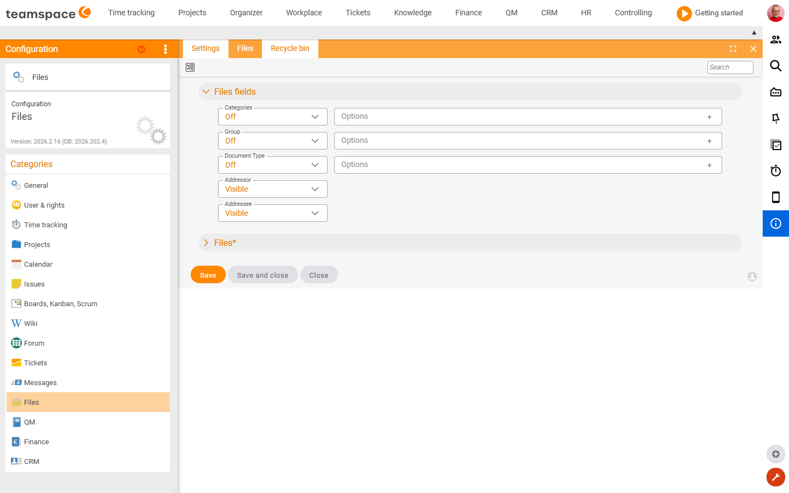The width and height of the screenshot is (789, 493).
Task: Add a Group option with plus
Action: coord(710,141)
